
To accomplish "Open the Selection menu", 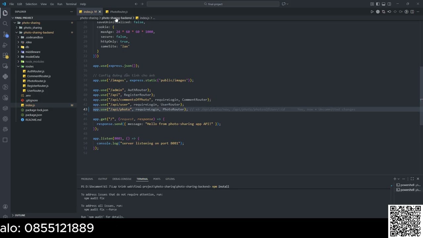I will point(31,4).
